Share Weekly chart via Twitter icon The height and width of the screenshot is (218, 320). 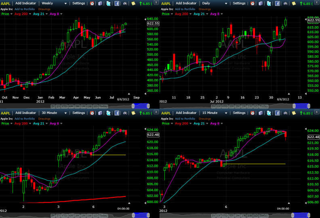pyautogui.click(x=108, y=4)
